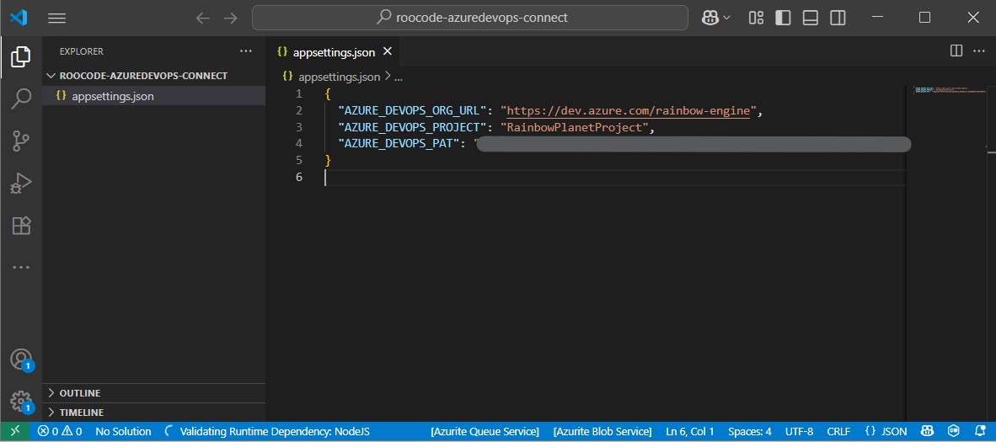Viewport: 996px width, 442px height.
Task: Toggle primary side bar visibility
Action: click(x=783, y=18)
